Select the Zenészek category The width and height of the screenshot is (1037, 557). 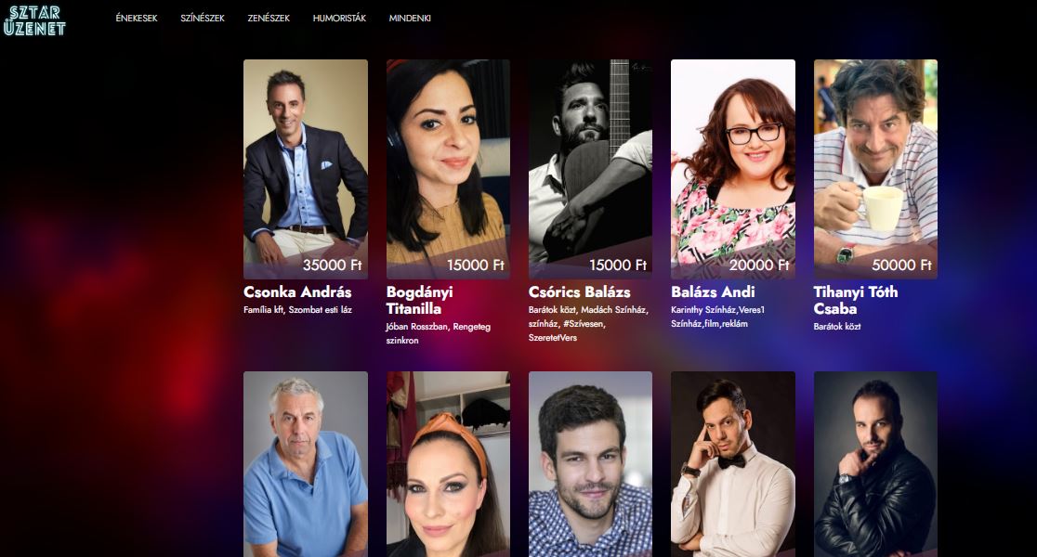tap(269, 19)
